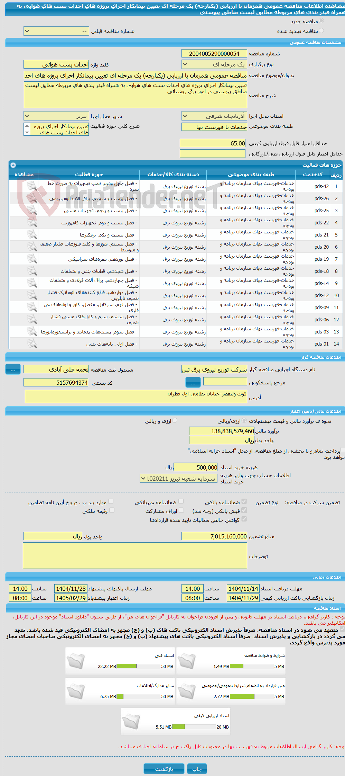Open نوع برگزاری dropdown
This screenshot has height=776, width=345.
[214, 64]
